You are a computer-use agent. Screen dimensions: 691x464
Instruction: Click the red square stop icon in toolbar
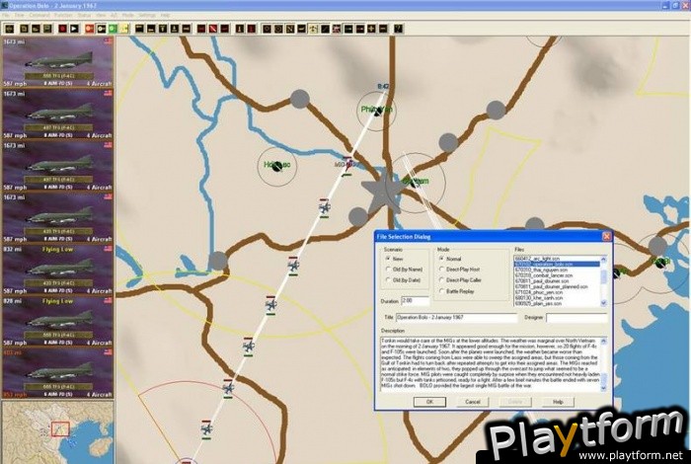pos(62,29)
